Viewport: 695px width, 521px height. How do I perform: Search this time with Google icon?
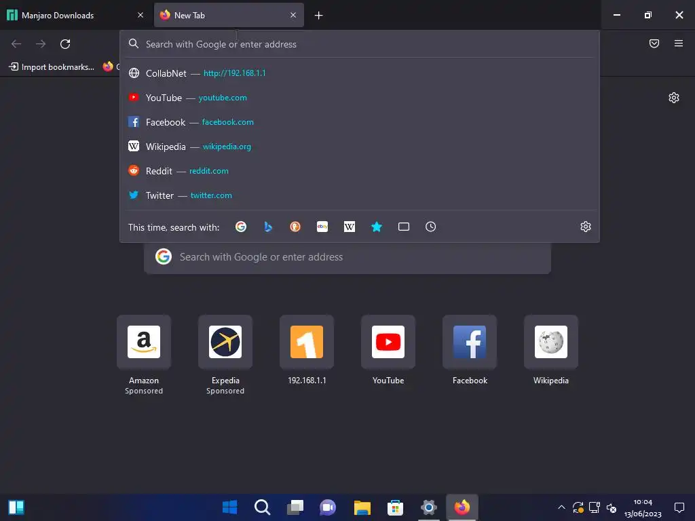click(x=241, y=227)
